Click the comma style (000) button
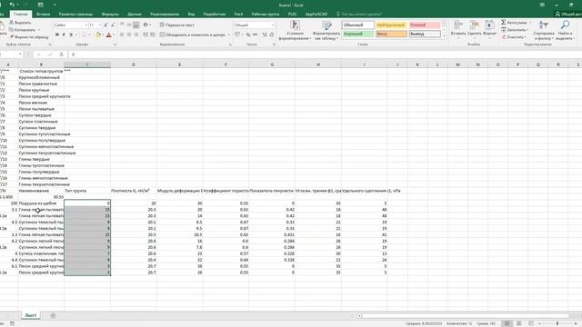582x327 pixels. [255, 35]
